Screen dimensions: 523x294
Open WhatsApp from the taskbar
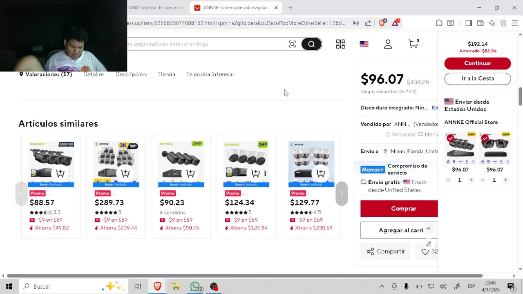coord(195,287)
